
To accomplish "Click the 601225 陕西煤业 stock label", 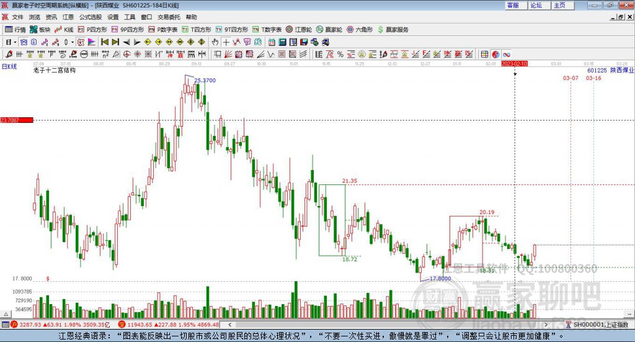I will click(x=610, y=70).
